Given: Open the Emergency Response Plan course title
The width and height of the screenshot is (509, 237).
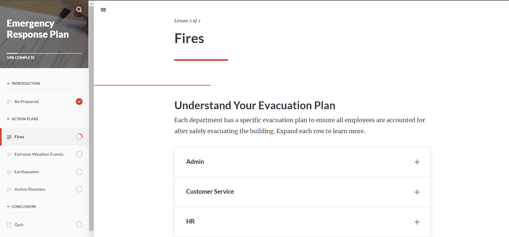Looking at the screenshot, I should click(x=37, y=29).
